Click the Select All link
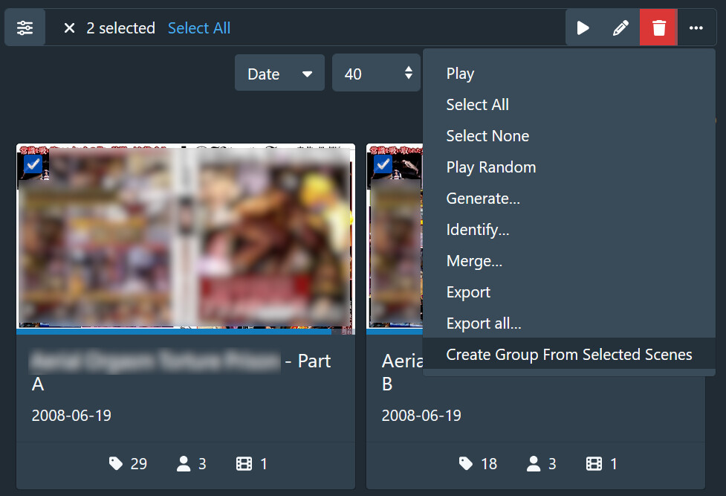 tap(199, 28)
